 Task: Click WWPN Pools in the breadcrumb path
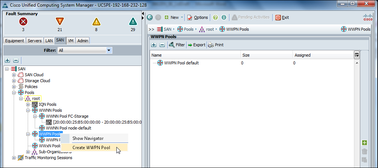238,30
